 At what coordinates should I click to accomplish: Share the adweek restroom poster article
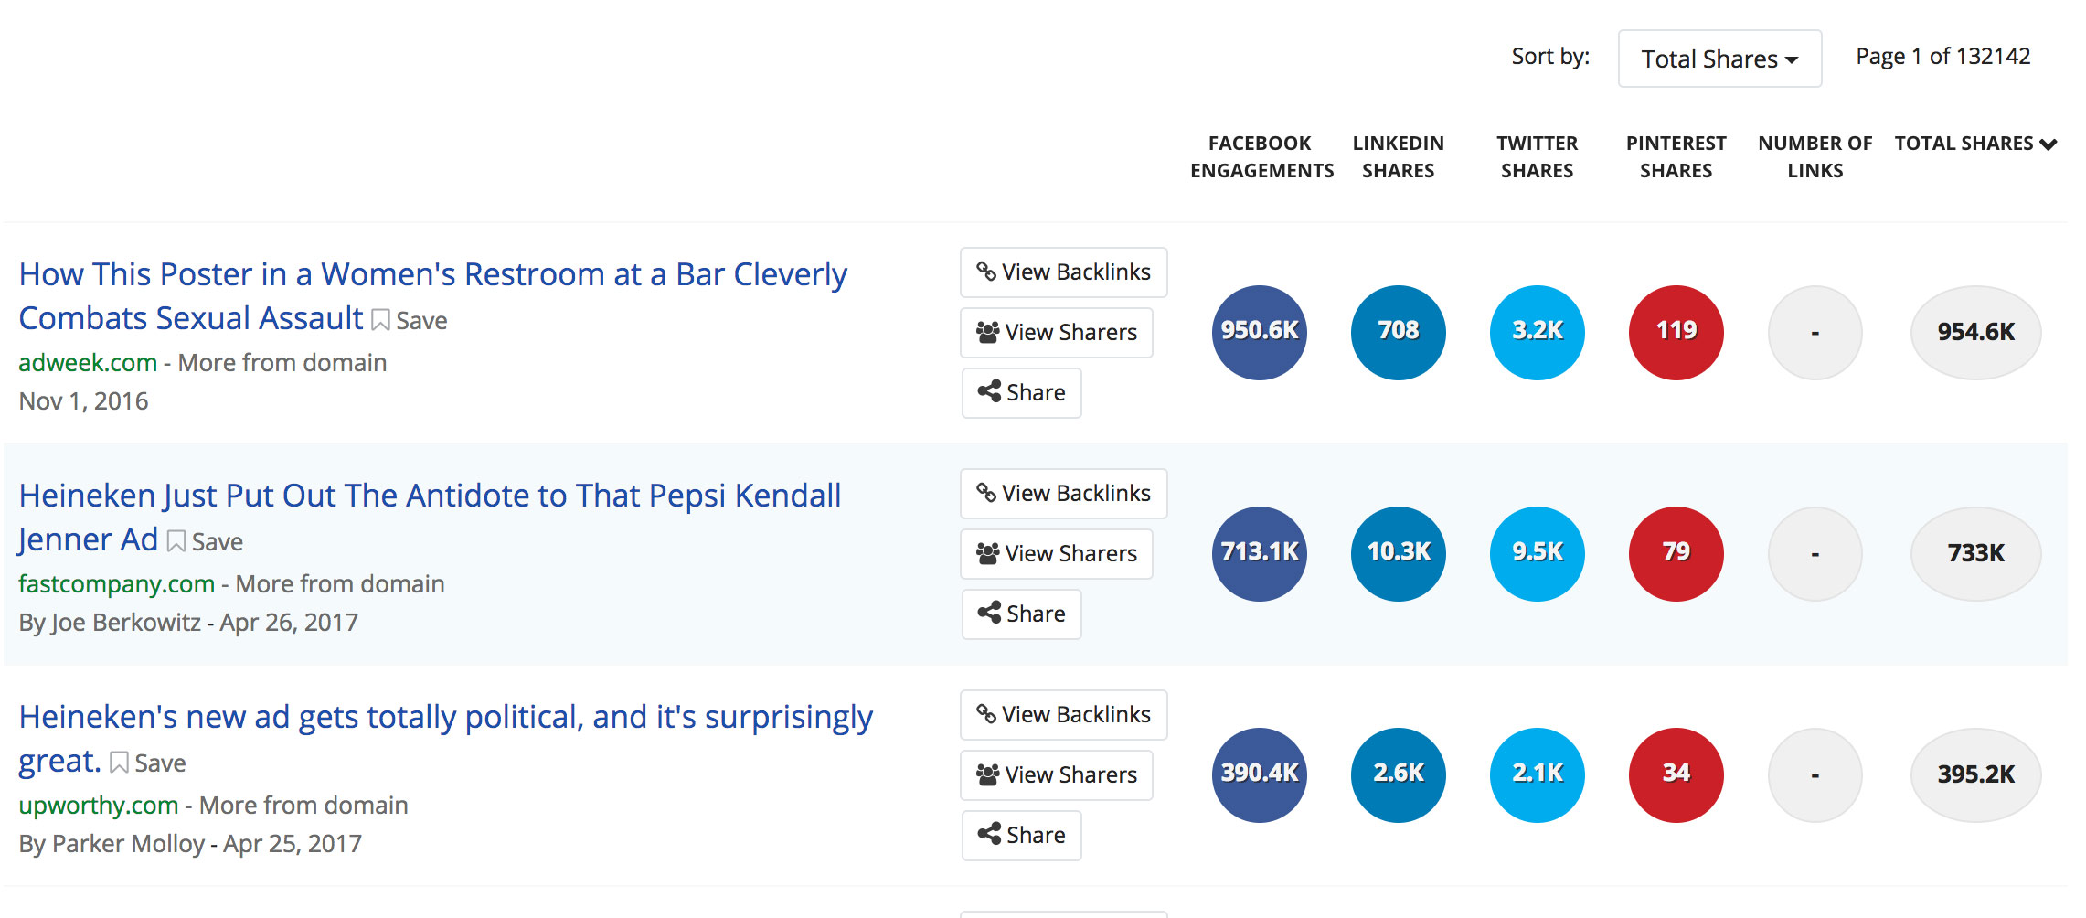1022,393
